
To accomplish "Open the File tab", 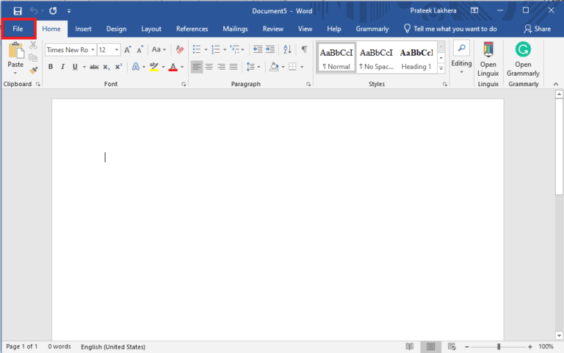I will (x=18, y=29).
